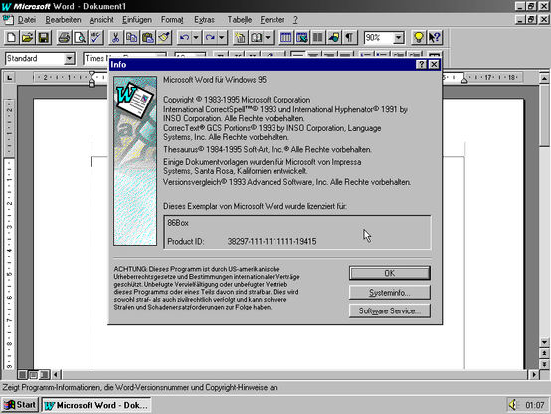Open the Windows Start button

pos(20,405)
